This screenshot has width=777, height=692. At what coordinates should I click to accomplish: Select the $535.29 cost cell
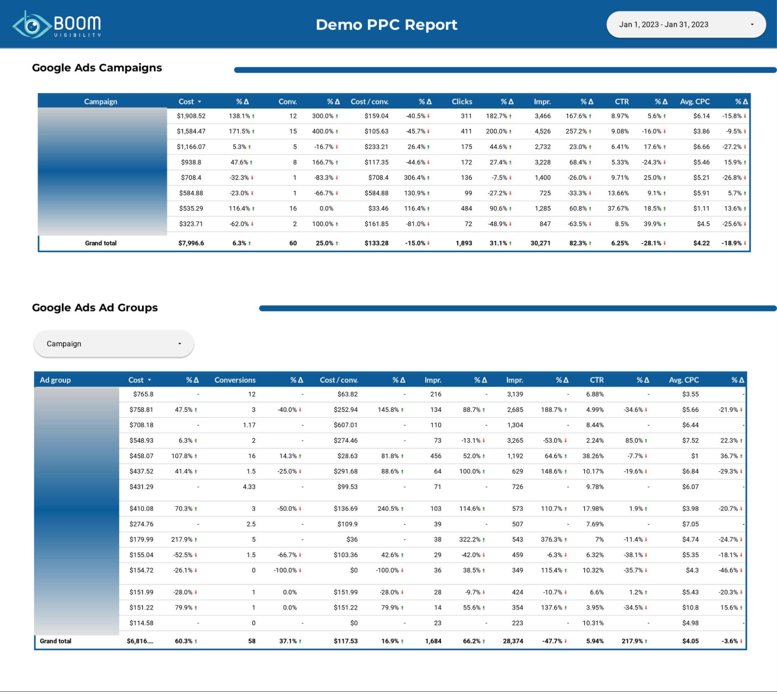pos(191,208)
